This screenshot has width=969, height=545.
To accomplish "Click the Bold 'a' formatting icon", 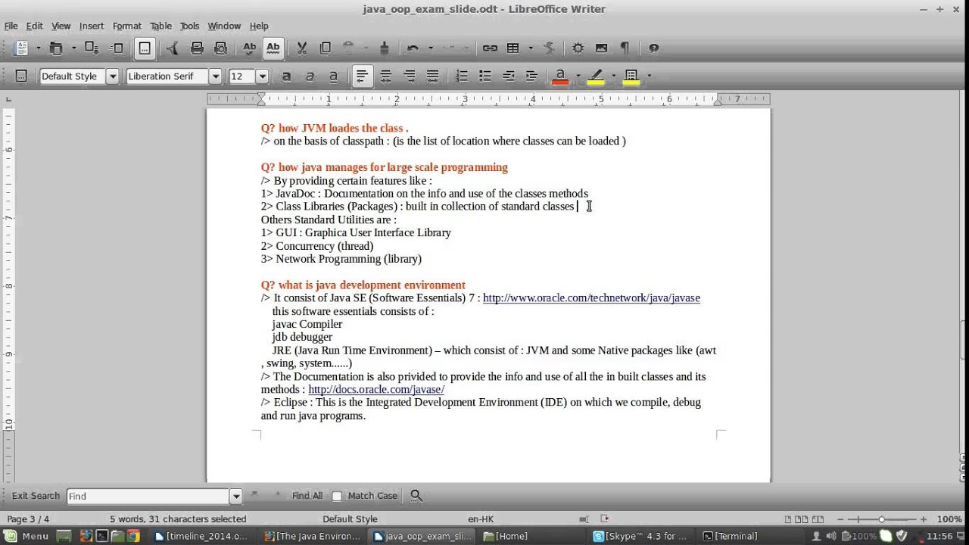I will (286, 76).
